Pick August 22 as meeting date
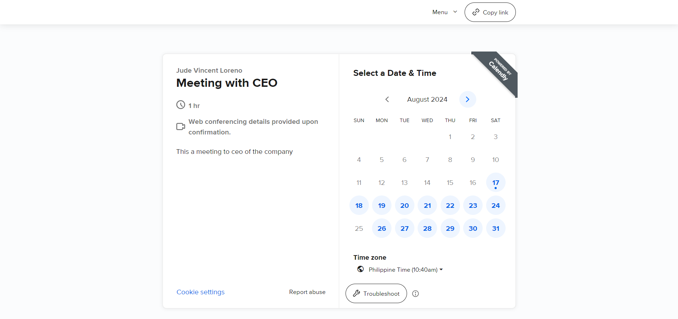678x319 pixels. [x=450, y=206]
